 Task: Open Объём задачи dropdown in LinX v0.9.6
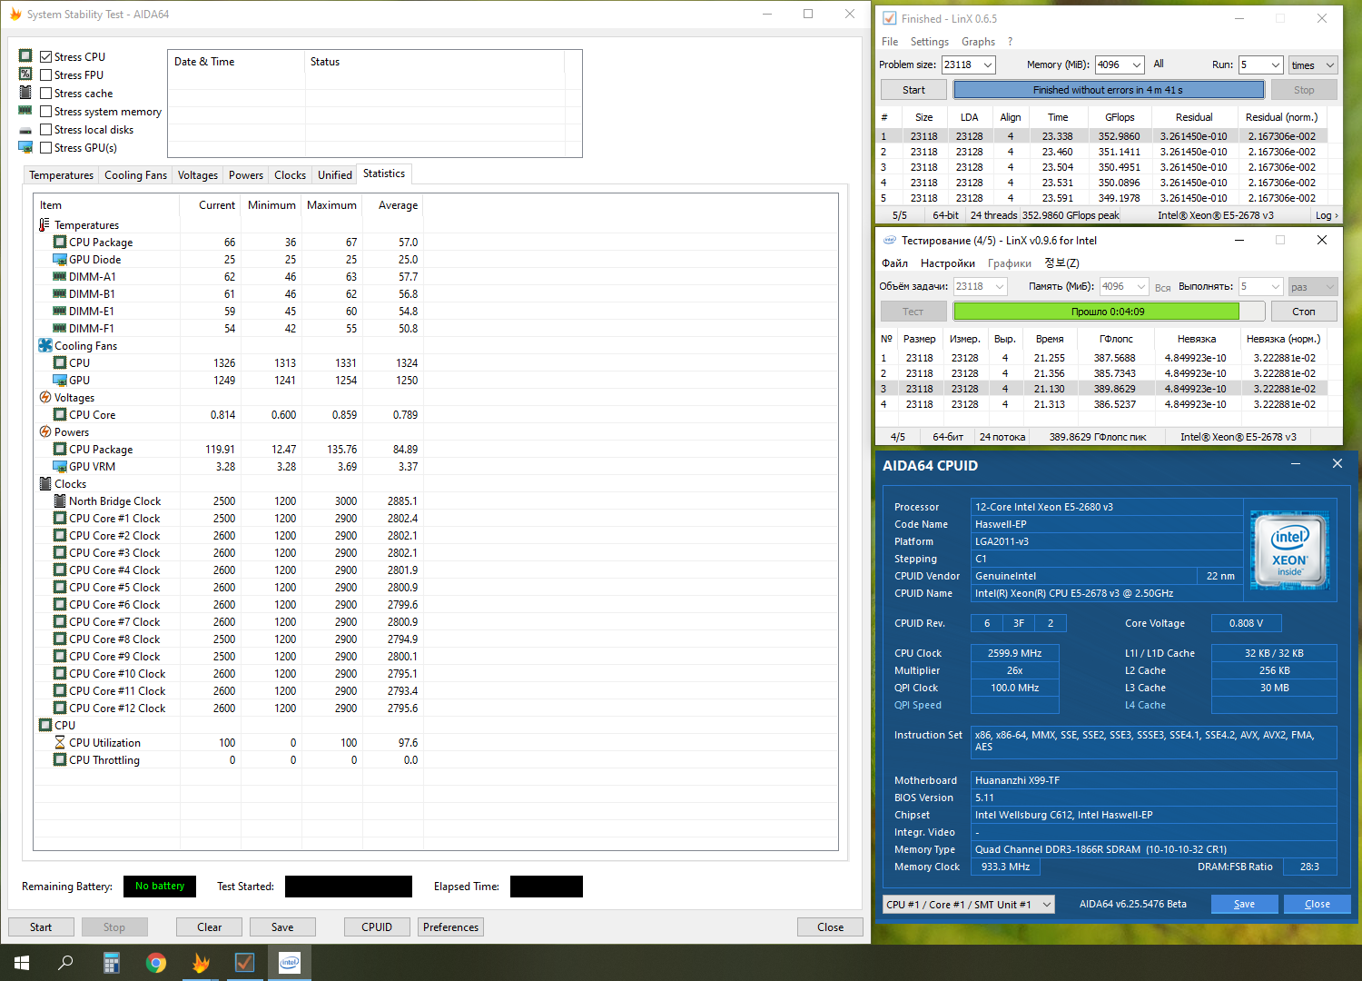(x=1000, y=286)
